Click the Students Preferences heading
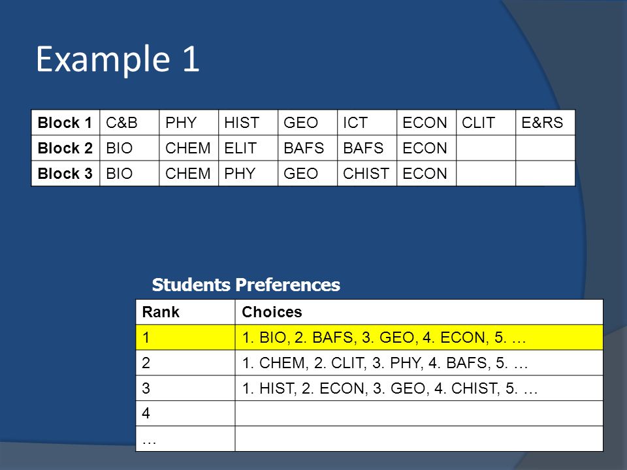This screenshot has width=627, height=470. click(x=246, y=285)
